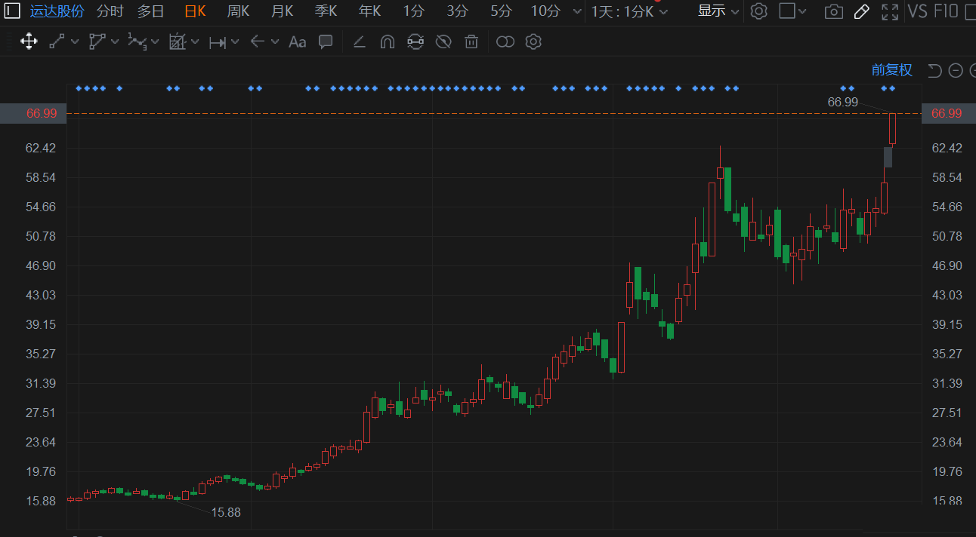Open chart settings gear in top bar
Screen dimensions: 976x537
pyautogui.click(x=759, y=11)
